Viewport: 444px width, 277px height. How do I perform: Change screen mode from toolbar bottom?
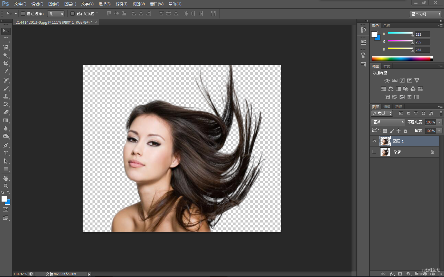[6, 218]
